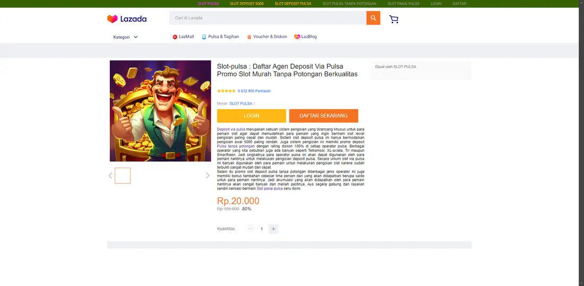Click the yellow LOGIN button
The height and width of the screenshot is (286, 584).
pyautogui.click(x=252, y=116)
